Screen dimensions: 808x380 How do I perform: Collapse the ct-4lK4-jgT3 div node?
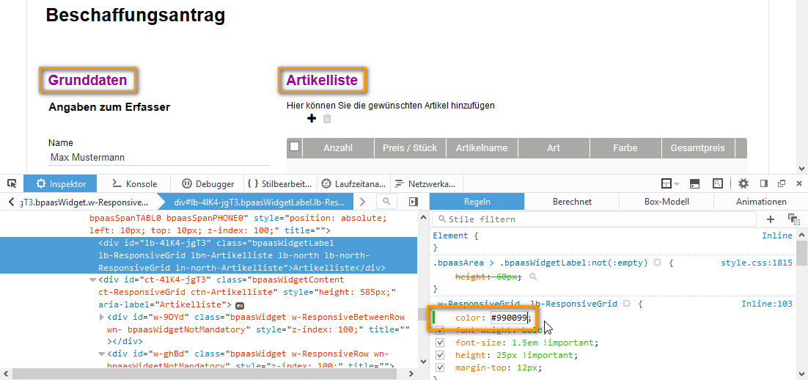click(x=92, y=279)
